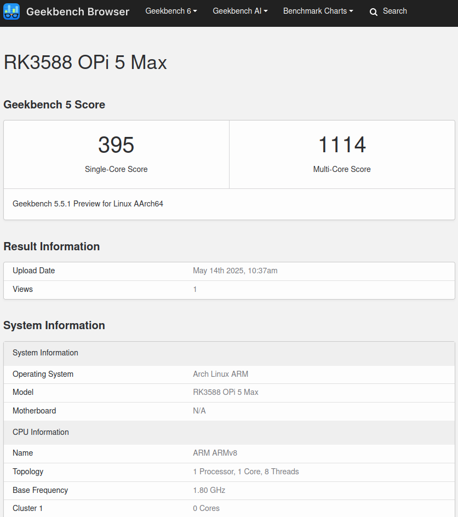Click the Geekbench 5 Score heading

coord(54,105)
